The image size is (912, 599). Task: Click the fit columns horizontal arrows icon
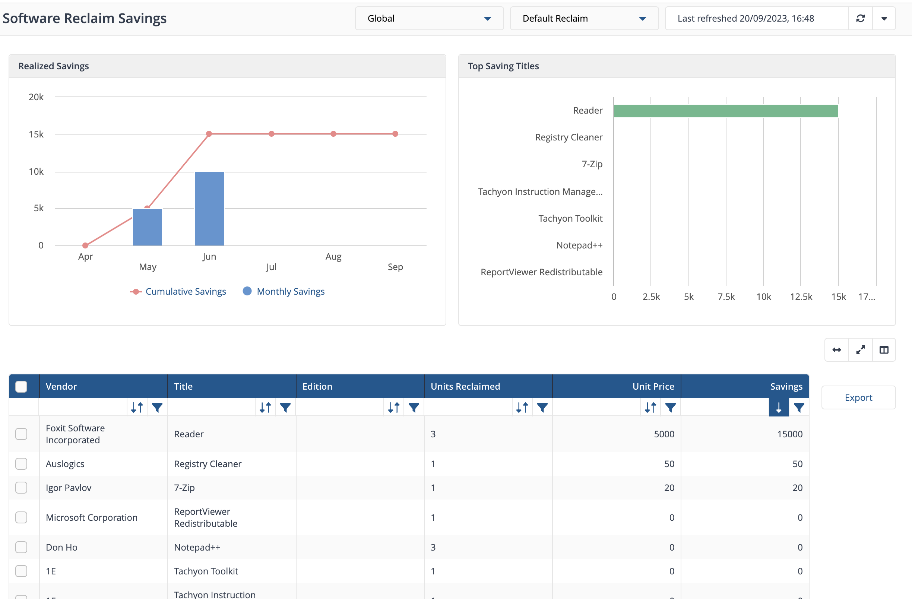tap(836, 349)
